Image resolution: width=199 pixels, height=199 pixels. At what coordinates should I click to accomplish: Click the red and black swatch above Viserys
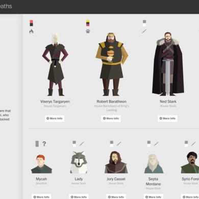coord(31,23)
